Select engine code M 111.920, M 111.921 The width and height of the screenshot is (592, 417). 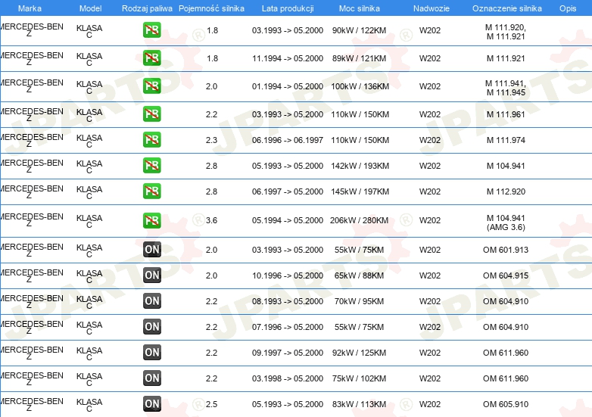coord(506,32)
